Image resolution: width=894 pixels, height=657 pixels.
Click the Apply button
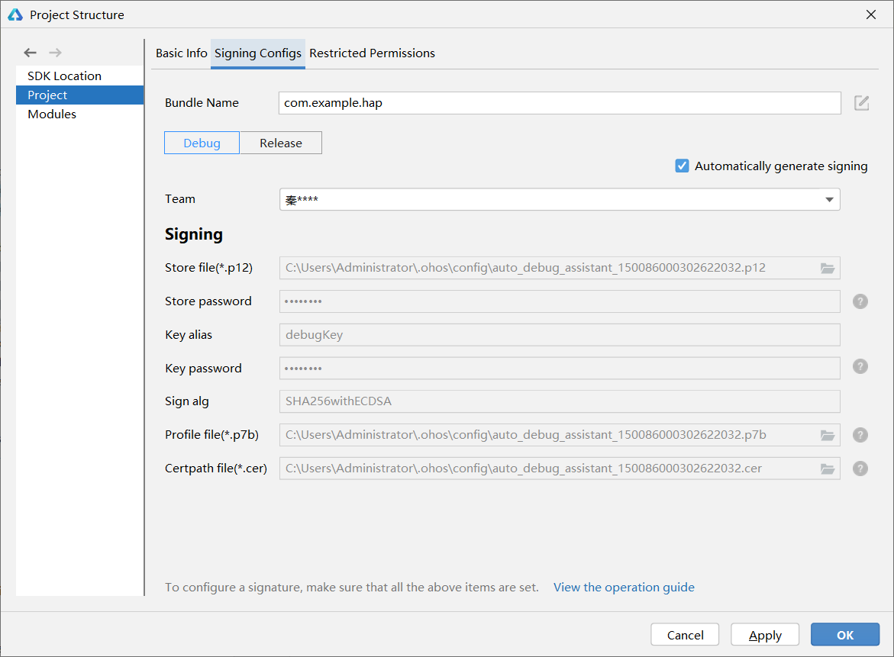[x=764, y=635]
